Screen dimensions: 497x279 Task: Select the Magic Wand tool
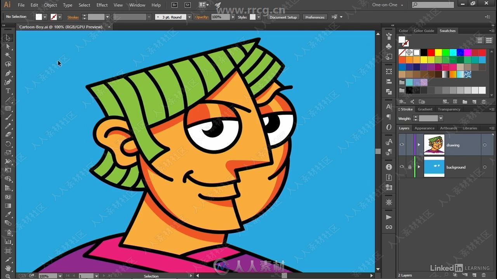pos(8,55)
